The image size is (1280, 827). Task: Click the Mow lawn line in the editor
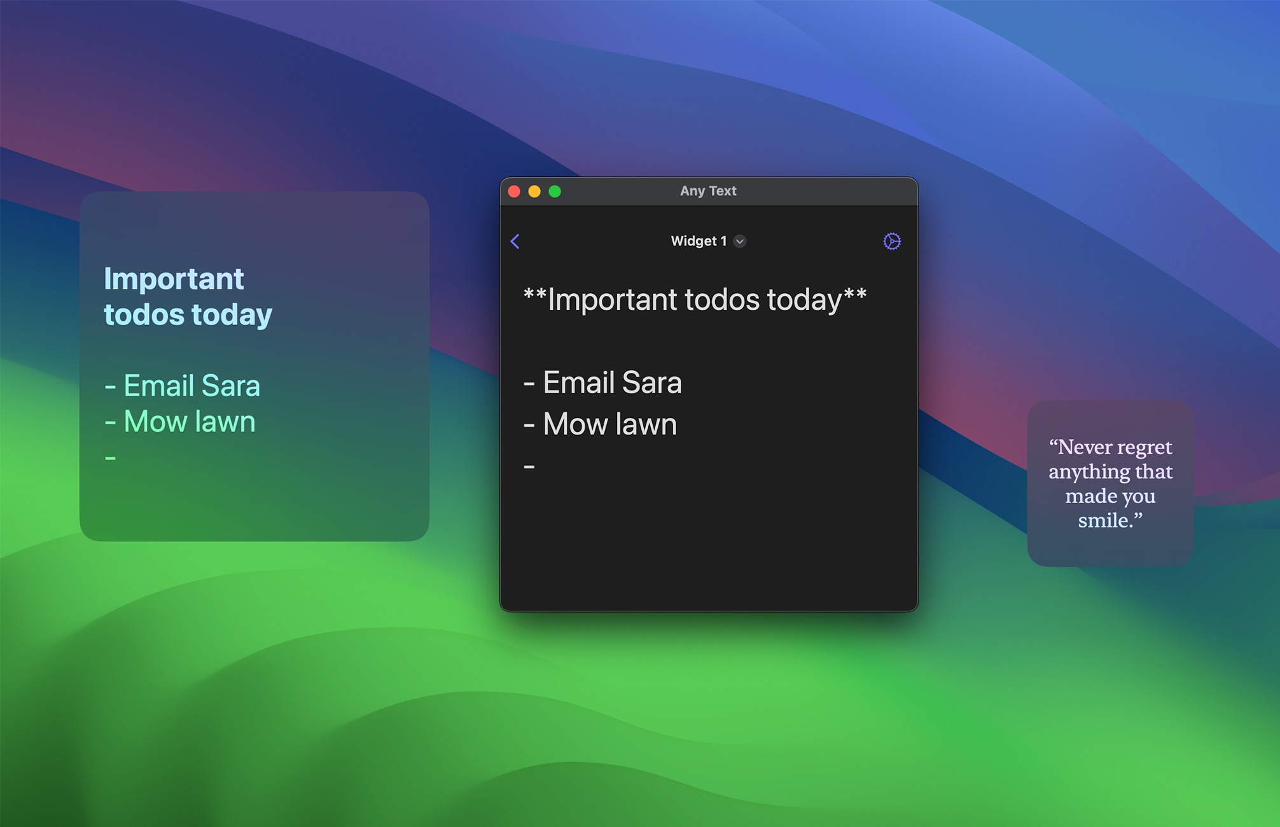pos(600,424)
